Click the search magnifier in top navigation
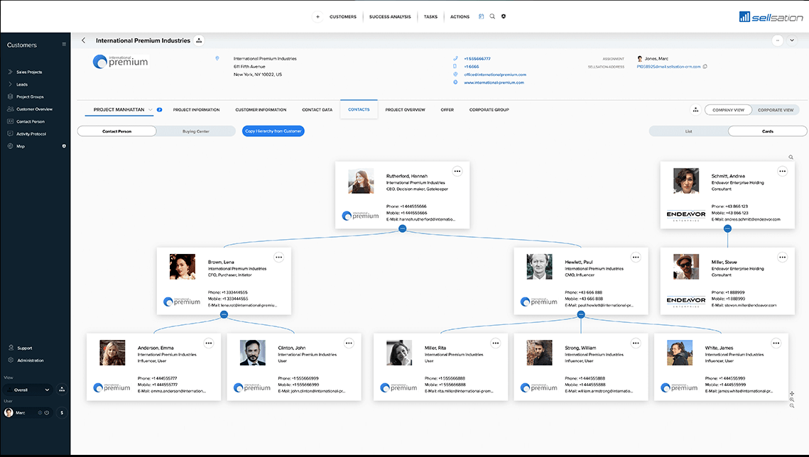Image resolution: width=809 pixels, height=457 pixels. pyautogui.click(x=492, y=16)
